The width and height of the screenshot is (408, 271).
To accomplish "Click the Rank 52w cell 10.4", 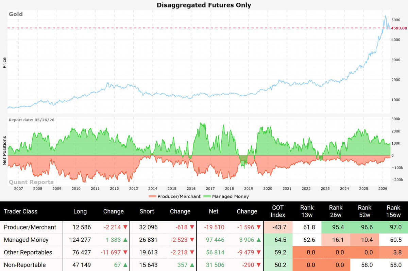I will click(364, 240).
